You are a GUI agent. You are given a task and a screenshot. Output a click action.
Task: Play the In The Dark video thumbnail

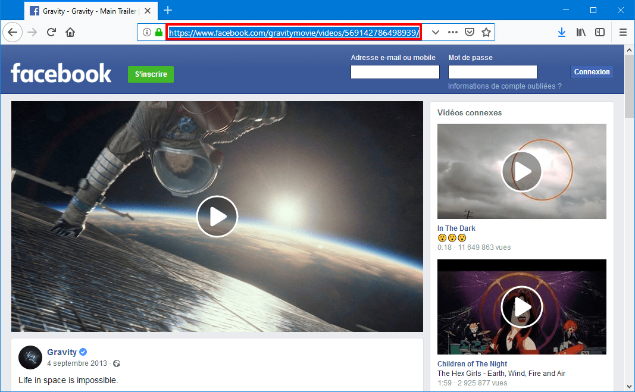521,171
